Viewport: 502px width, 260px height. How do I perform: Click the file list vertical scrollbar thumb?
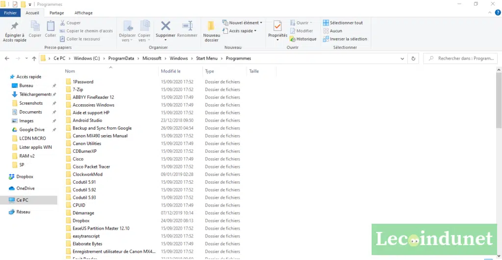click(x=499, y=100)
